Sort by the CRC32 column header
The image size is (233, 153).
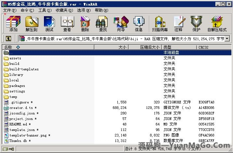(x=214, y=47)
